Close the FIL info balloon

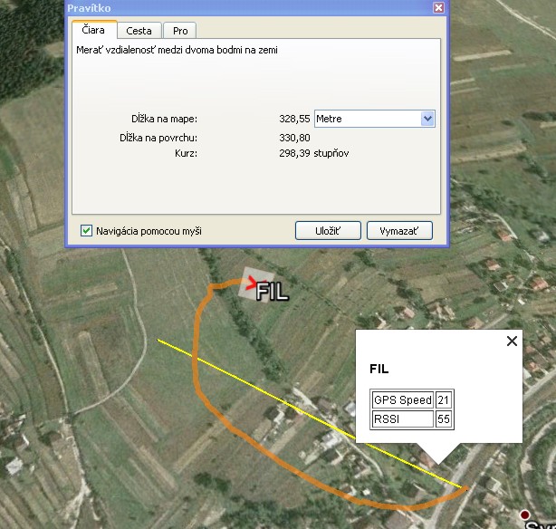[512, 341]
